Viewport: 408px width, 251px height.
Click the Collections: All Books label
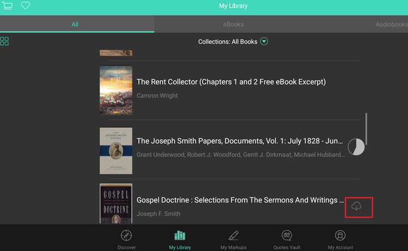pos(228,42)
